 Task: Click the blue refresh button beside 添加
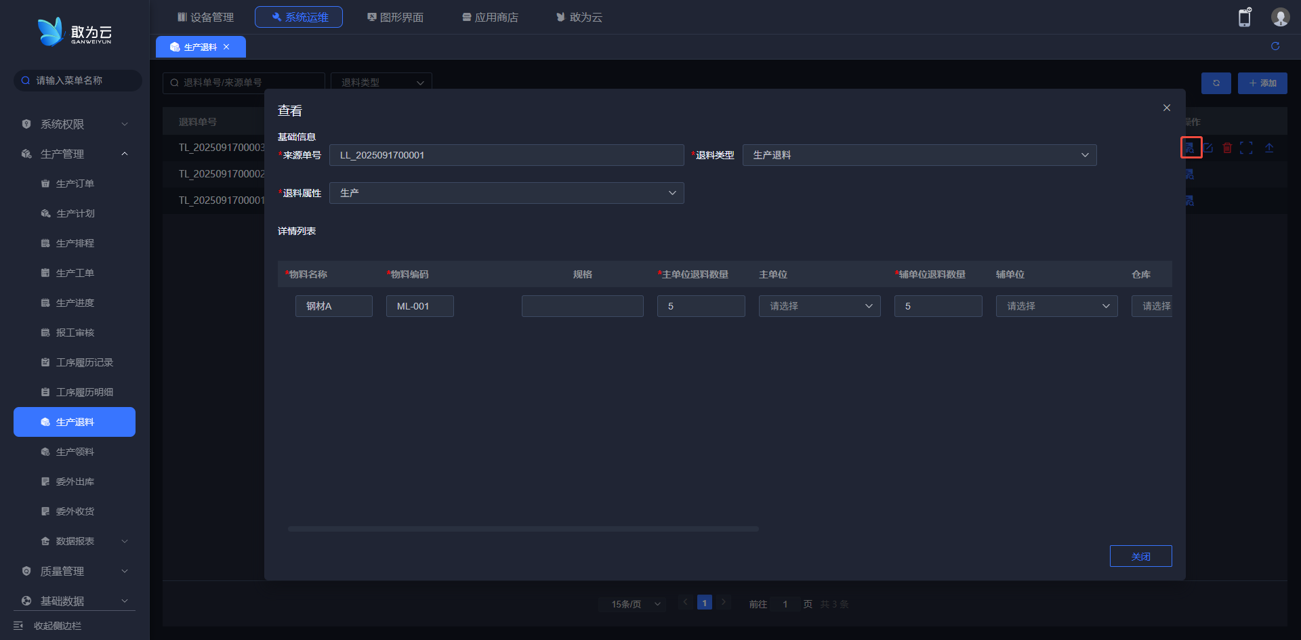click(1216, 83)
